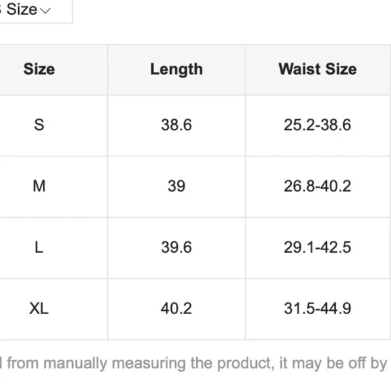Image resolution: width=391 pixels, height=391 pixels.
Task: Open the Size unit dropdown
Action: (35, 11)
